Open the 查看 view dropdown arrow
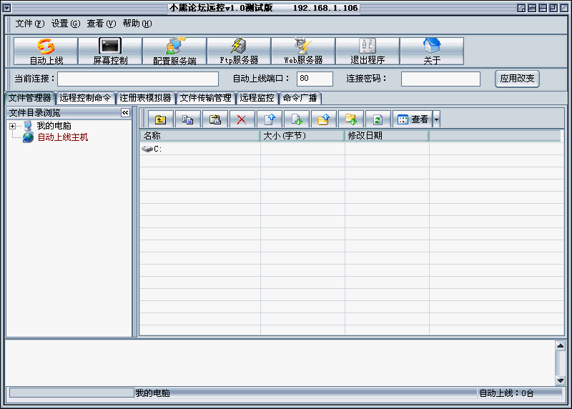The height and width of the screenshot is (409, 572). click(x=436, y=119)
